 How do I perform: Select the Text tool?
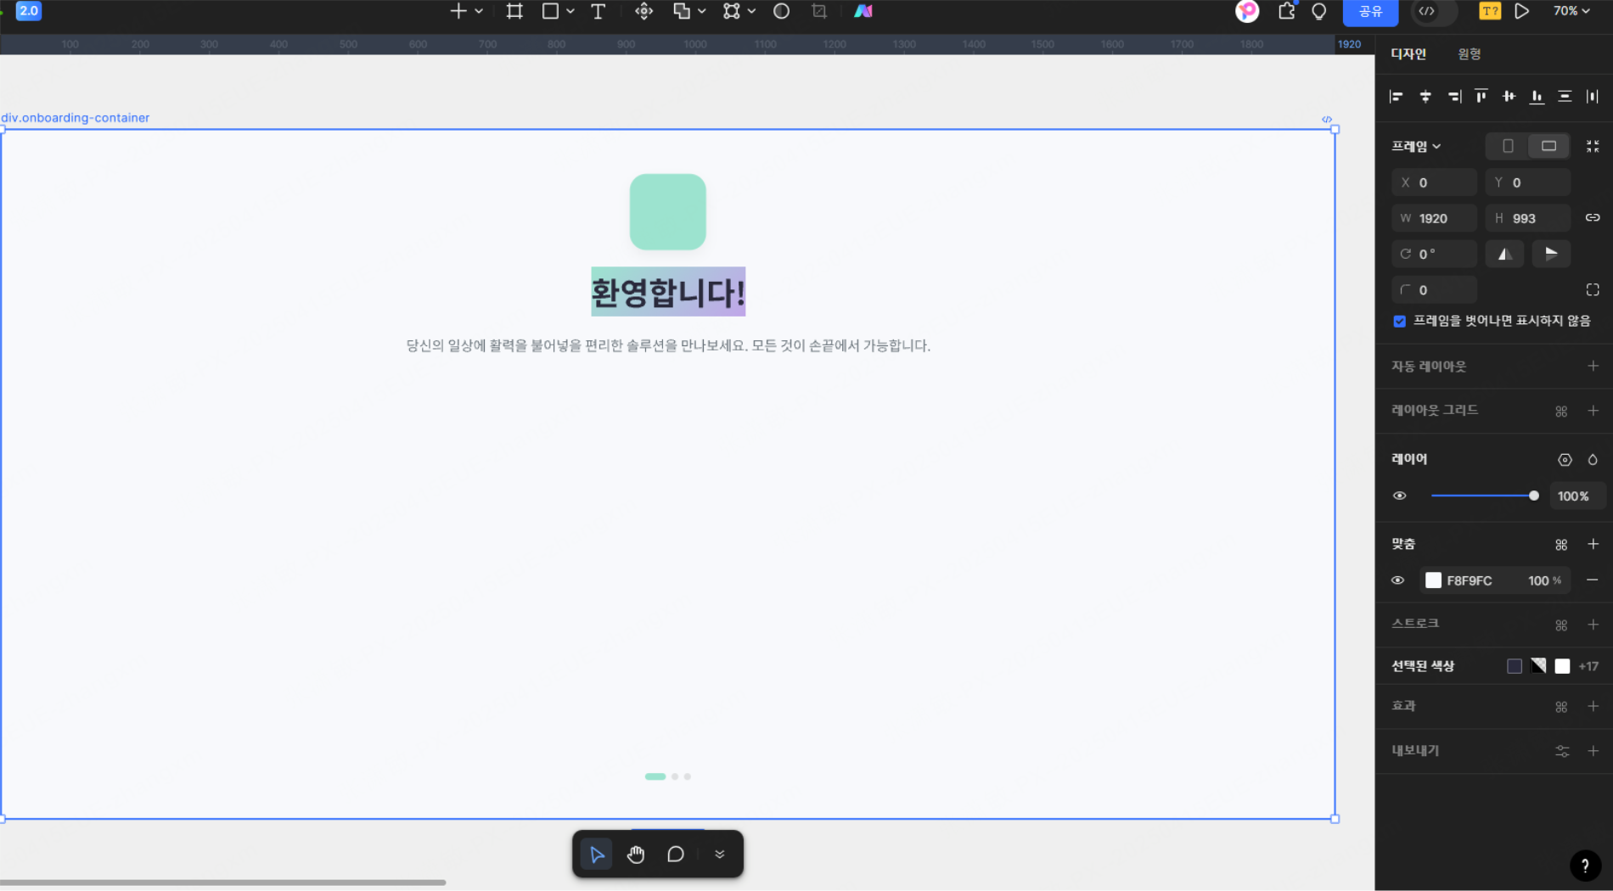click(599, 11)
